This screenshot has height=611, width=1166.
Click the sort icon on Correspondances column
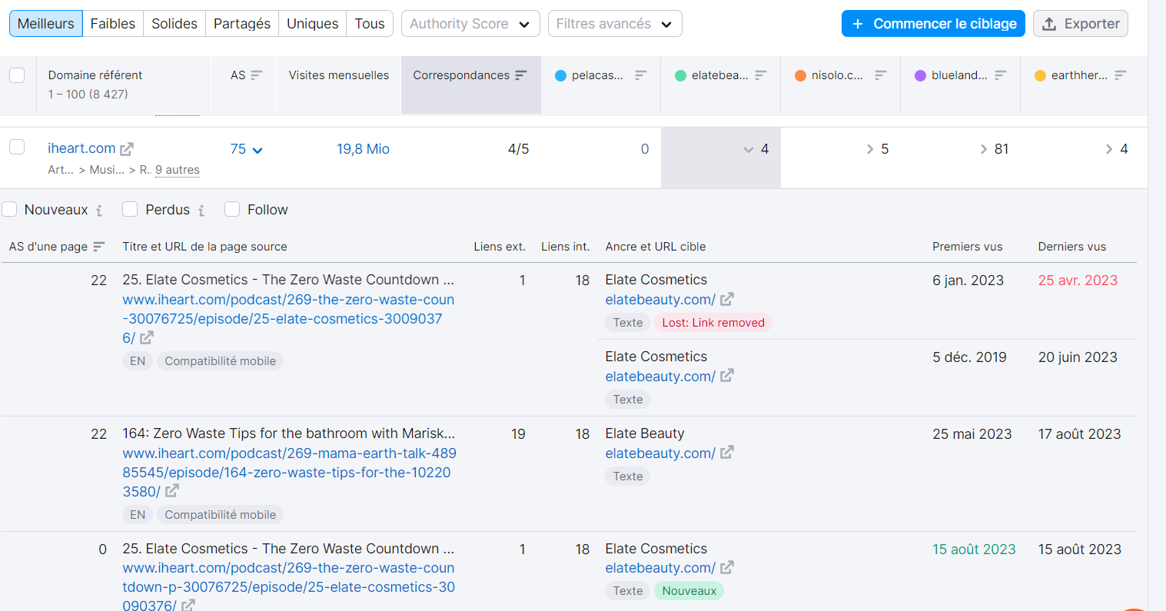point(523,75)
